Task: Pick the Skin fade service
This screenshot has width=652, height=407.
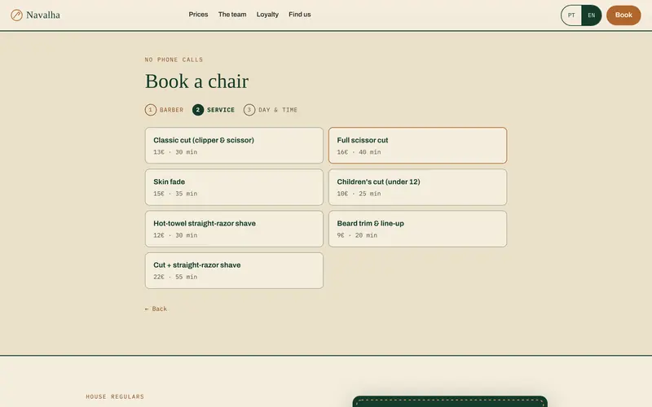Action: click(x=234, y=187)
